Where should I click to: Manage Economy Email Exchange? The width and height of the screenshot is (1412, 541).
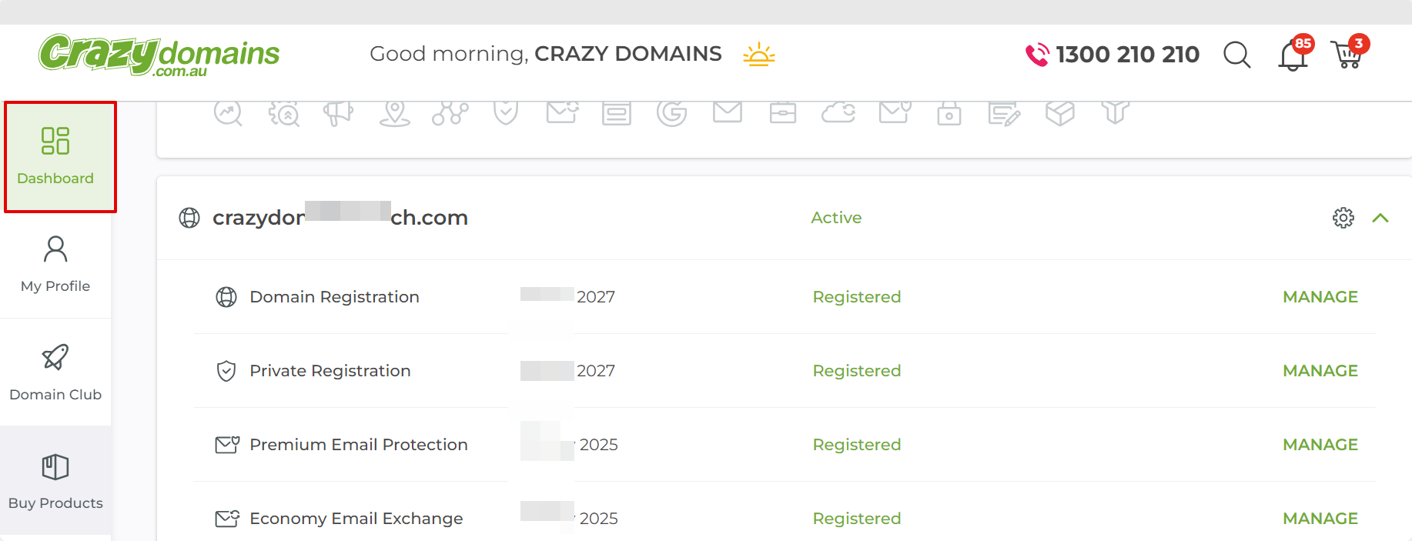[1320, 519]
